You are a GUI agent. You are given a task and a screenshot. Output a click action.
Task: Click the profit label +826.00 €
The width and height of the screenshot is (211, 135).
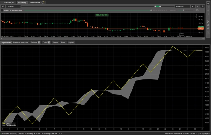point(102,15)
